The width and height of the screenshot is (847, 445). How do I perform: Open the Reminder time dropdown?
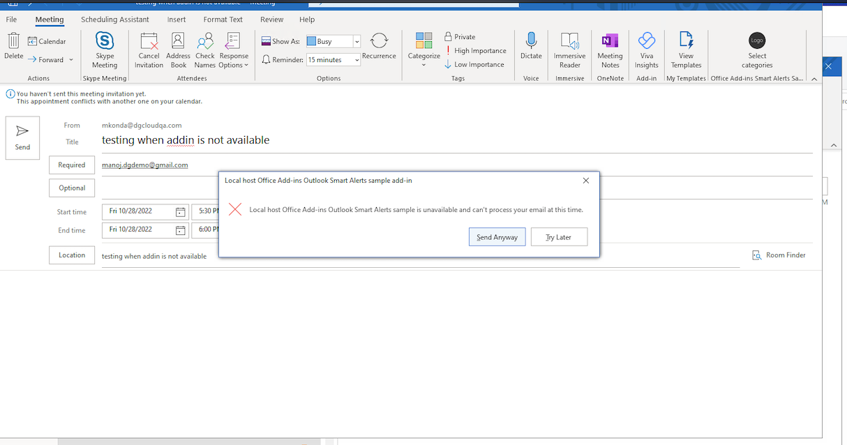pos(356,59)
